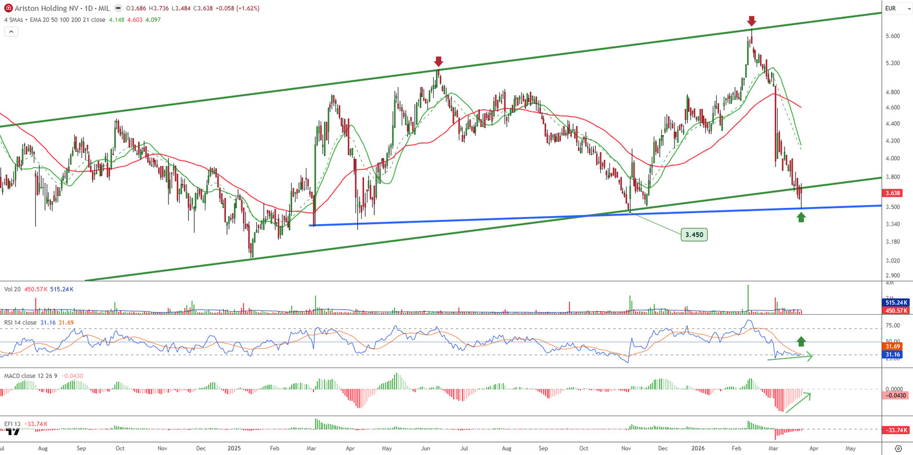This screenshot has height=455, width=913.
Task: Select the red down arrow at February peak
Action: (x=752, y=22)
